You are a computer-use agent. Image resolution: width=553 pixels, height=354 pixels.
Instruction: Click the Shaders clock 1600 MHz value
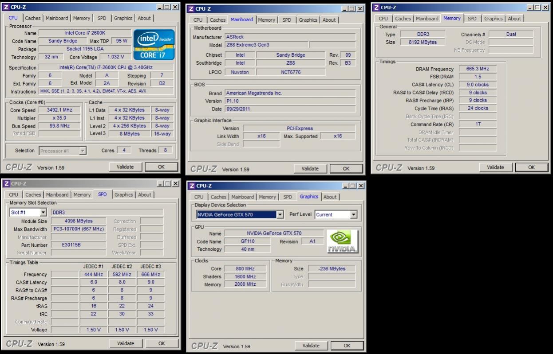pos(245,276)
